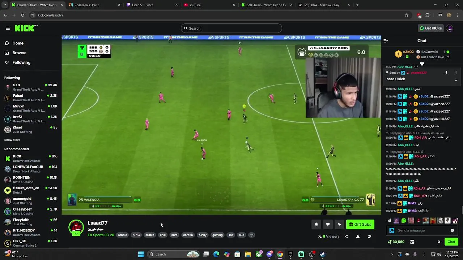Screen dimensions: 463x260
Task: Click in the Kick search field
Action: pyautogui.click(x=231, y=28)
